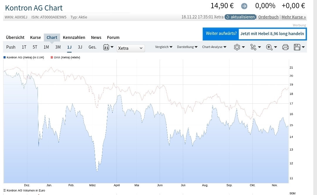Switch to the Kennzahlen tab
Viewport: 317px width, 195px height.
click(x=74, y=37)
